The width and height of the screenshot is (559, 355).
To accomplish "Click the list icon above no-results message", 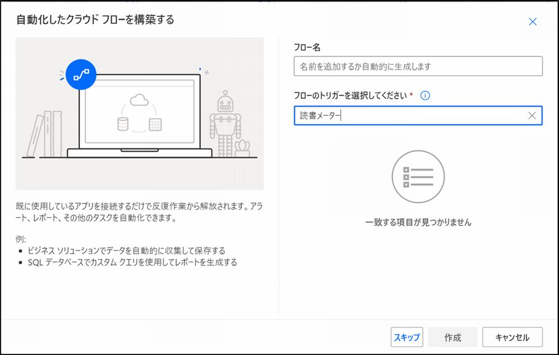I will point(418,177).
